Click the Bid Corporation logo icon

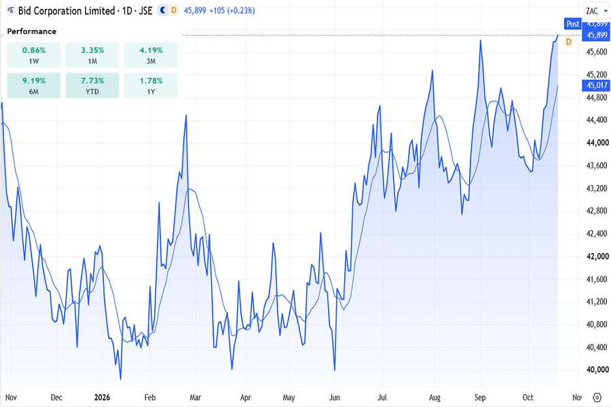pos(10,11)
